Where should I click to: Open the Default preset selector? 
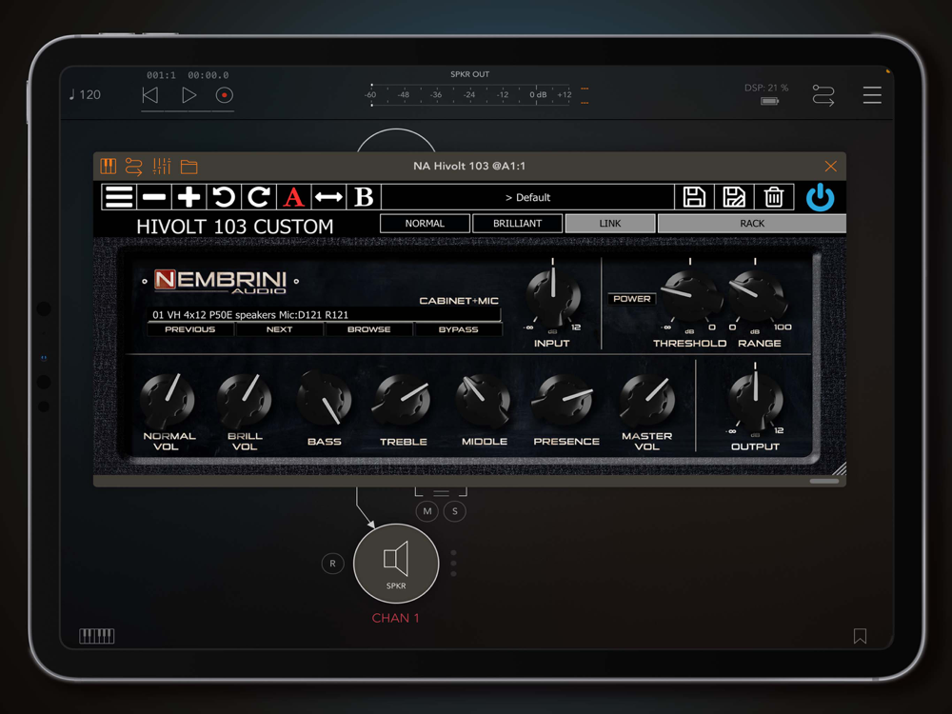(527, 197)
